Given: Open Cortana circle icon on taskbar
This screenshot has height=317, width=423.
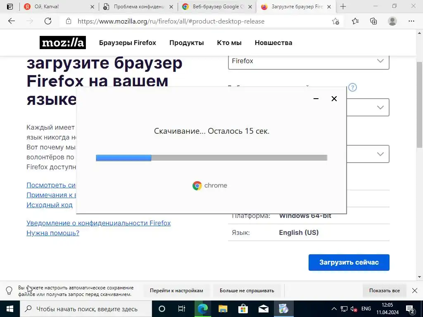Looking at the screenshot, I should click(x=162, y=309).
